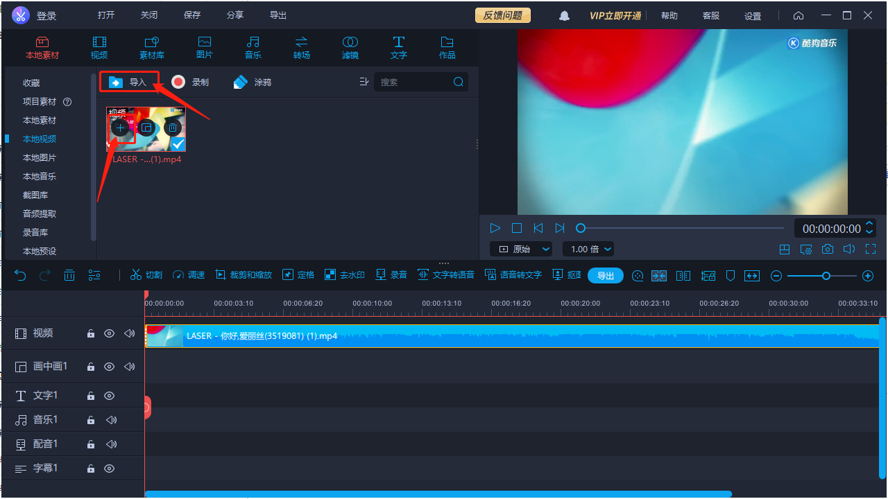Click the undo arrow icon

20,275
